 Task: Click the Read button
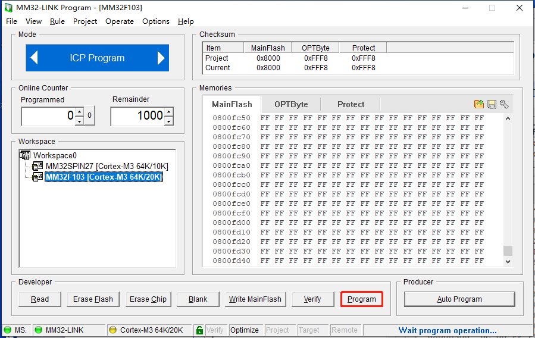click(x=40, y=299)
